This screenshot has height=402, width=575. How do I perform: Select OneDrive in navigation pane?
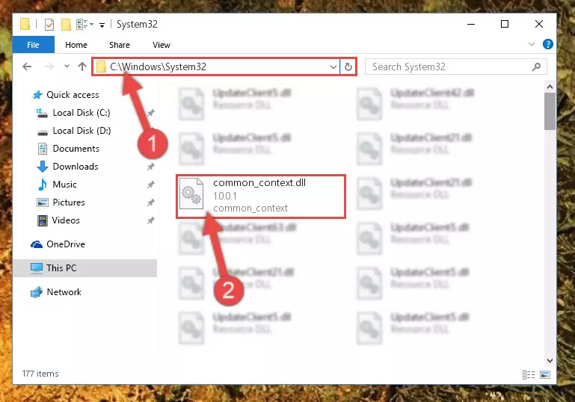pyautogui.click(x=66, y=244)
